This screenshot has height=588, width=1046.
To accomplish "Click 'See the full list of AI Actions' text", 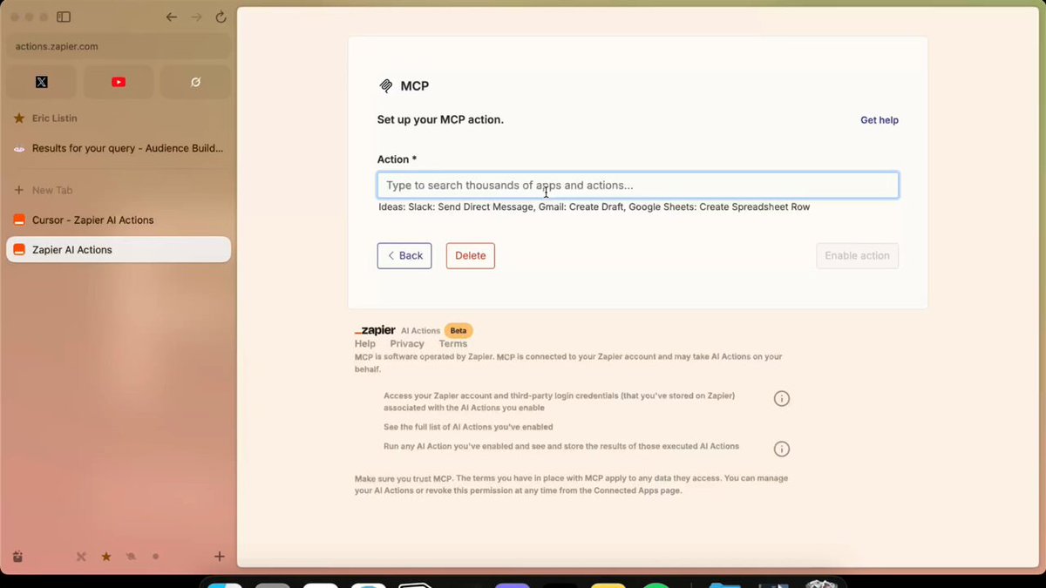I will point(468,427).
